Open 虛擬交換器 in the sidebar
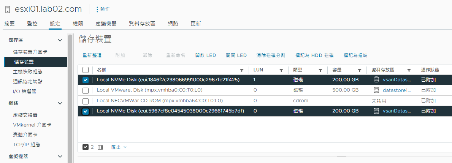Viewport: 452px width, 163px height. click(25, 115)
